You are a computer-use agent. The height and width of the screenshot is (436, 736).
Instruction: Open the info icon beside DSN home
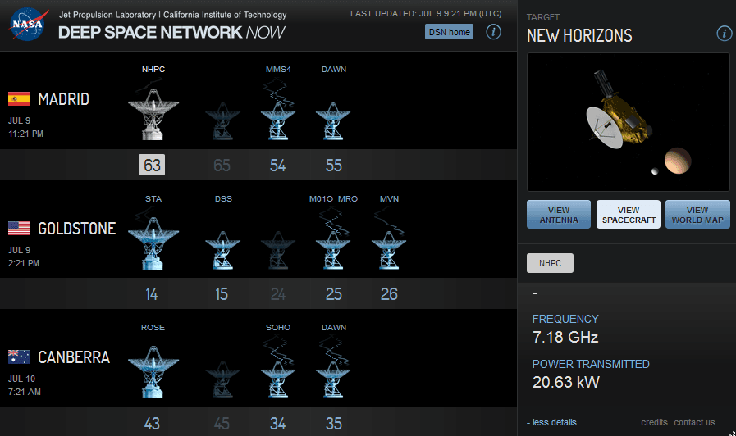pyautogui.click(x=493, y=32)
